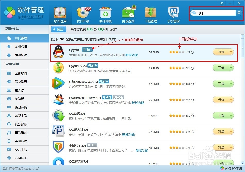Click the QQ2013 penguin icon
This screenshot has height=172, width=245.
click(x=58, y=52)
